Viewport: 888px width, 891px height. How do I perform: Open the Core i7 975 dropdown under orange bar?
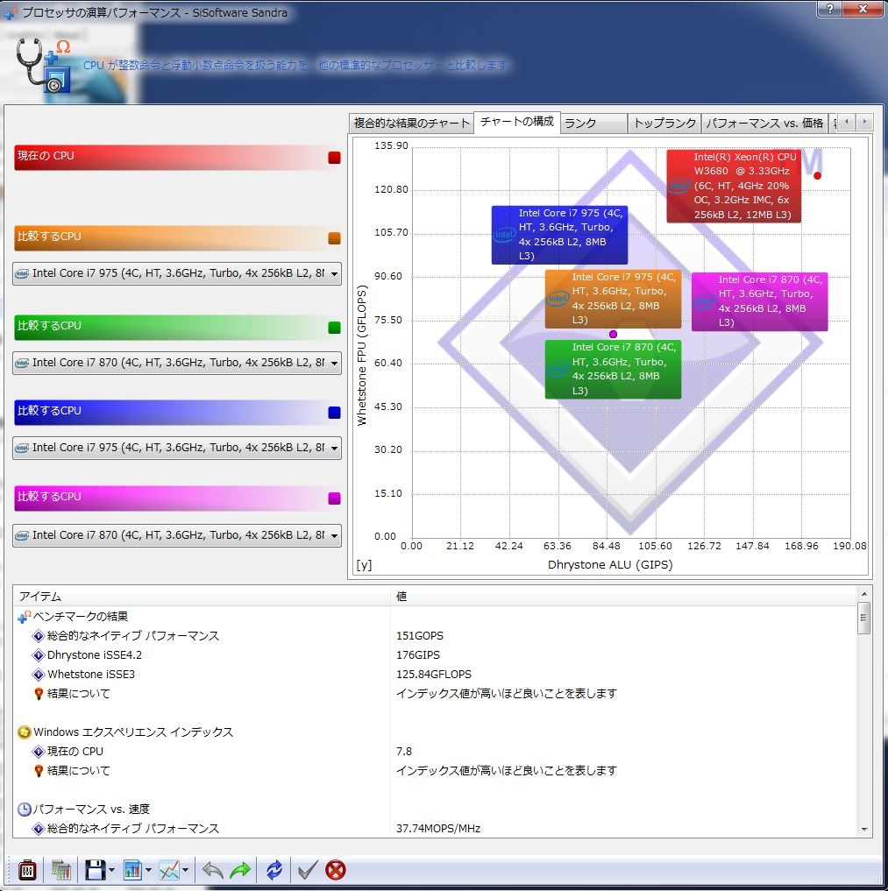click(x=177, y=273)
